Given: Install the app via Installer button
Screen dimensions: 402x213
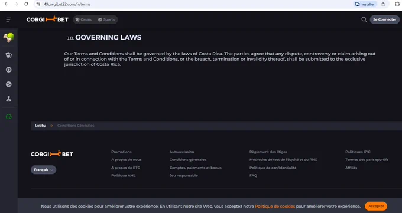Looking at the screenshot, I should (x=365, y=4).
